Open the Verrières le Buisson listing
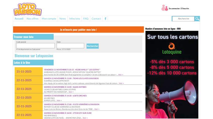 point(72,104)
